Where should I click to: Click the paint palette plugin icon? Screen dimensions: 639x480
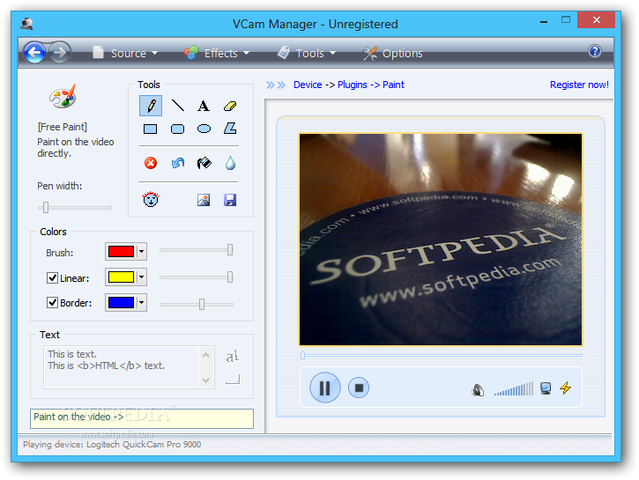coord(63,97)
